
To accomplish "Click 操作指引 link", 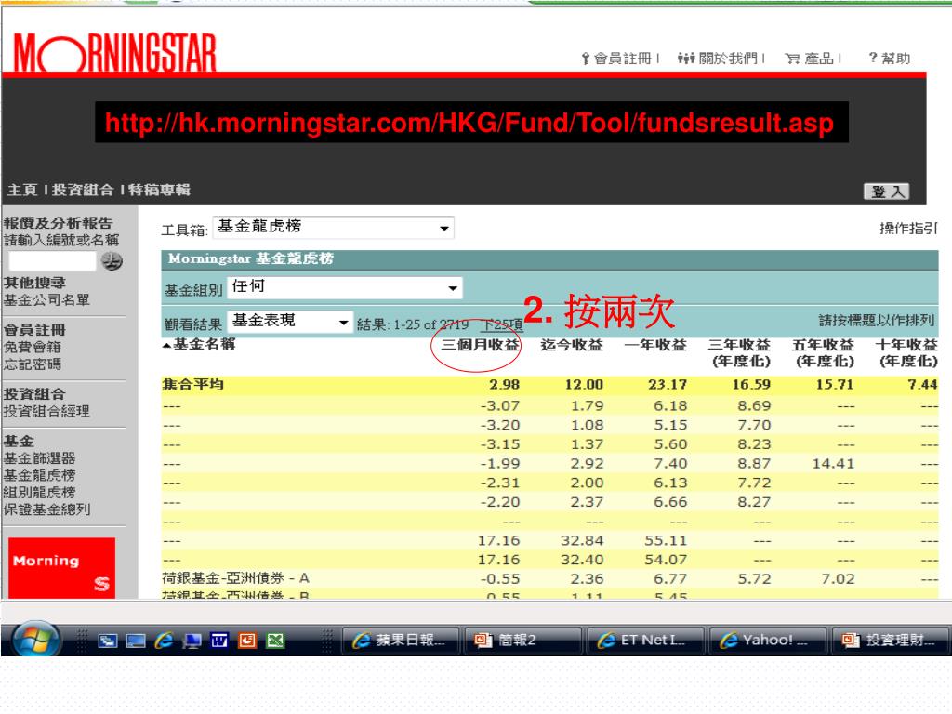I will tap(908, 229).
